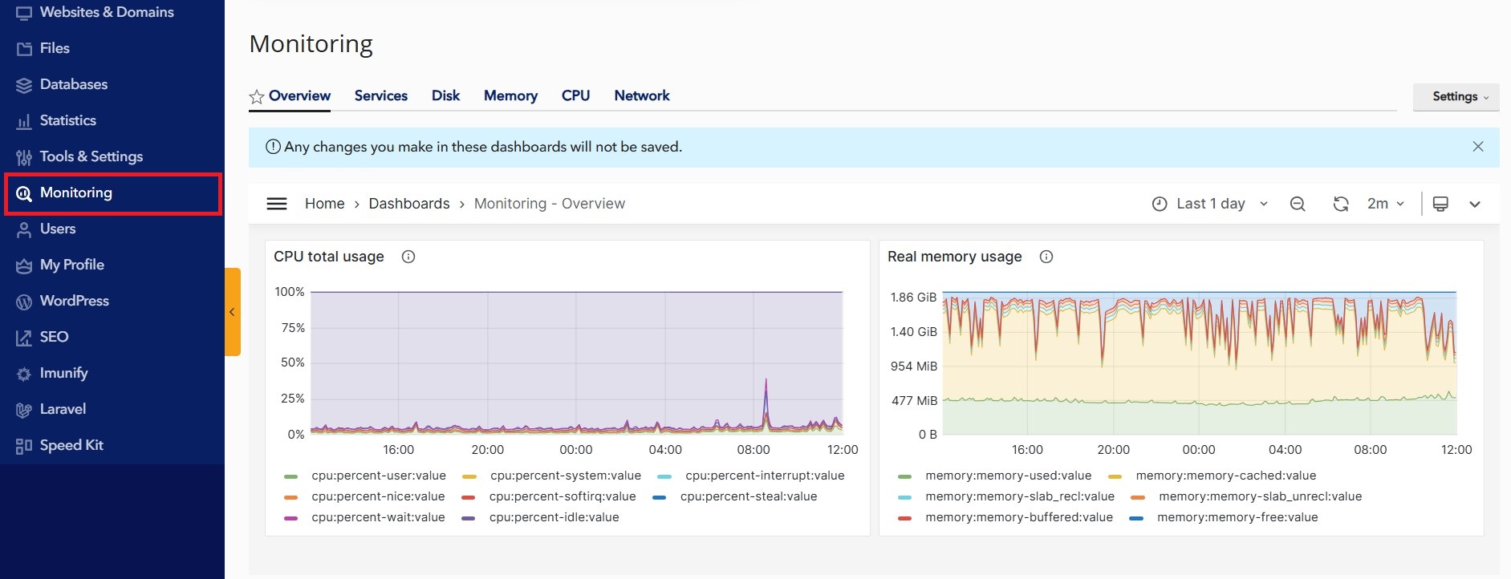Toggle memory:memory-used:value legend series

[x=1008, y=476]
